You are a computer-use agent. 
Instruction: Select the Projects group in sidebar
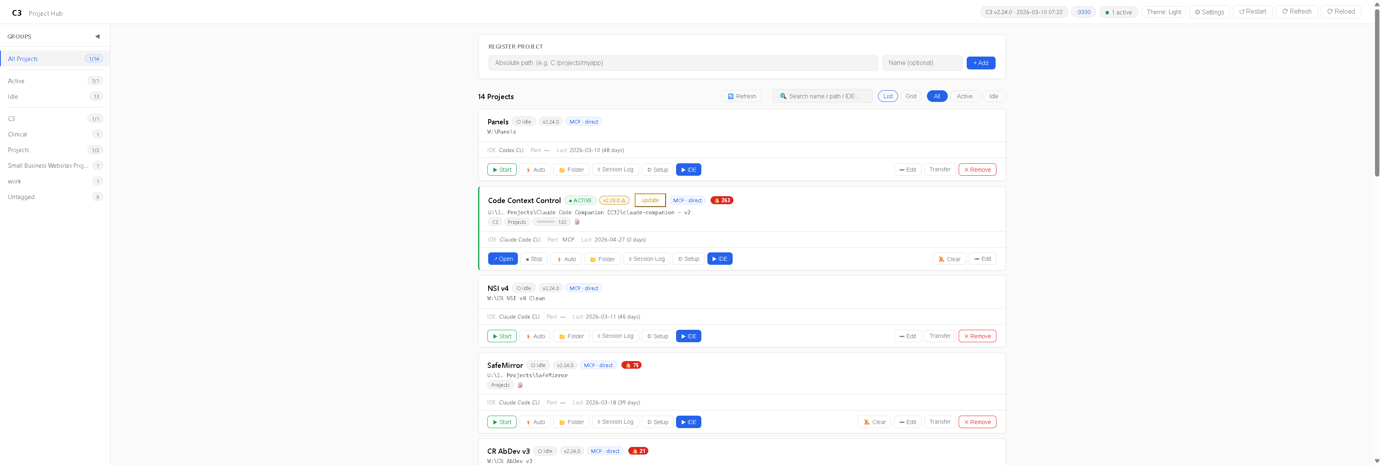click(x=55, y=150)
